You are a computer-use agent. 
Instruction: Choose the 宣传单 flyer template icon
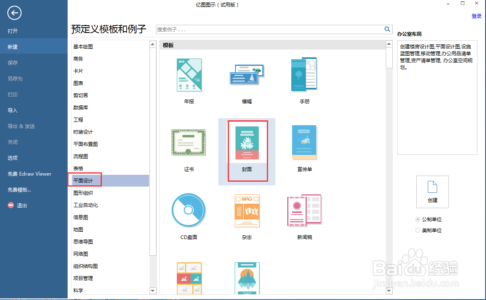[304, 142]
